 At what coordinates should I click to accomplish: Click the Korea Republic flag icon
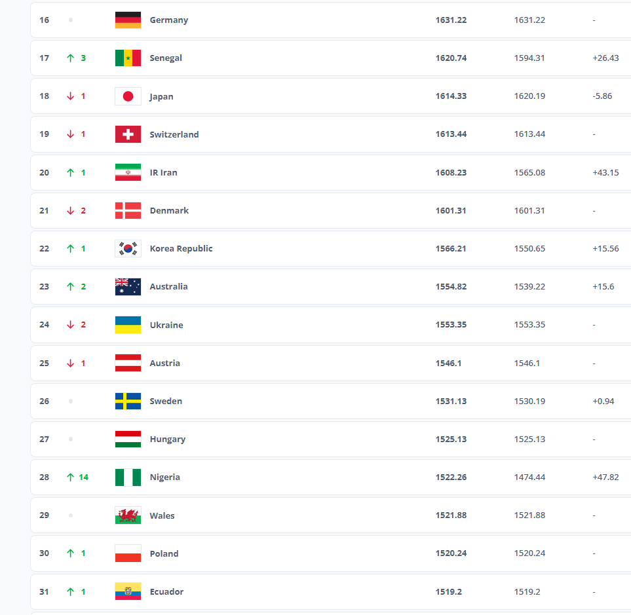tap(128, 249)
